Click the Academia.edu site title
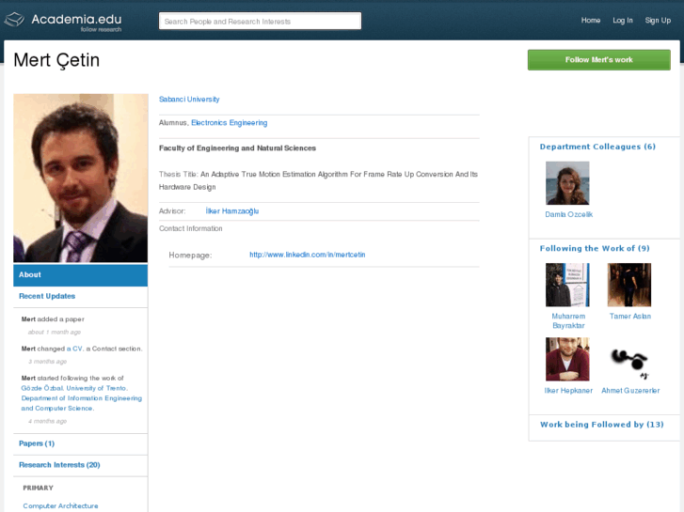 76,19
